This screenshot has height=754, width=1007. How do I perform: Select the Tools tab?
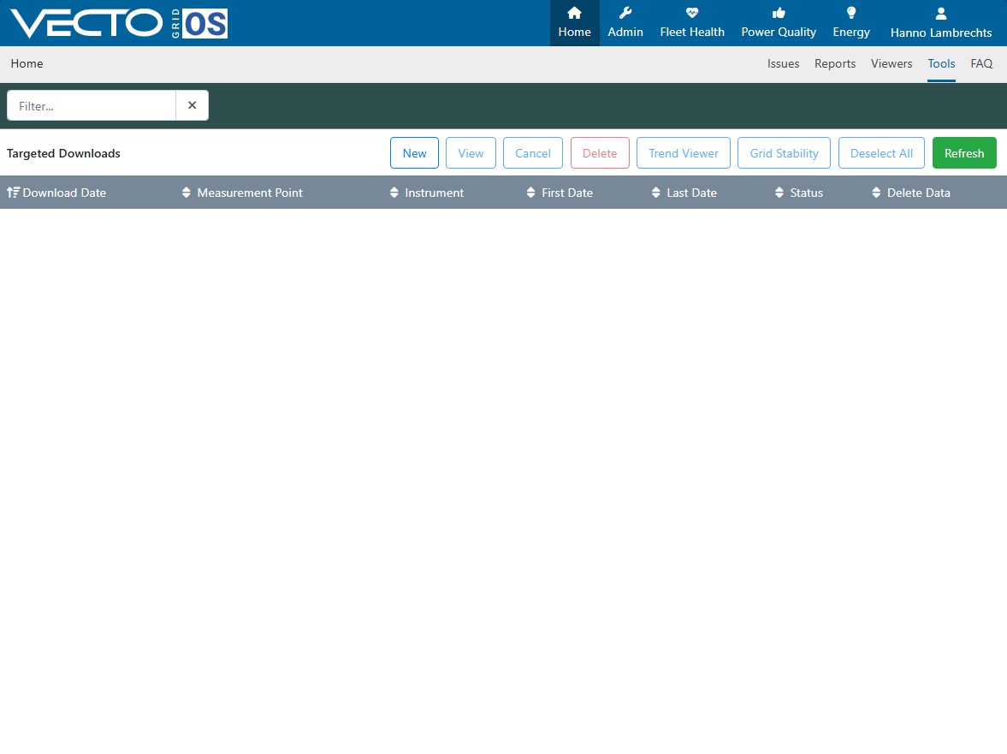tap(941, 63)
